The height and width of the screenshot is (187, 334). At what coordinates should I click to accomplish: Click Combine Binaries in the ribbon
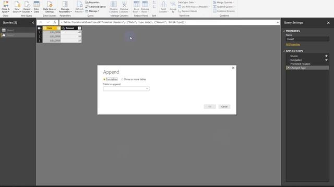[x=224, y=11]
